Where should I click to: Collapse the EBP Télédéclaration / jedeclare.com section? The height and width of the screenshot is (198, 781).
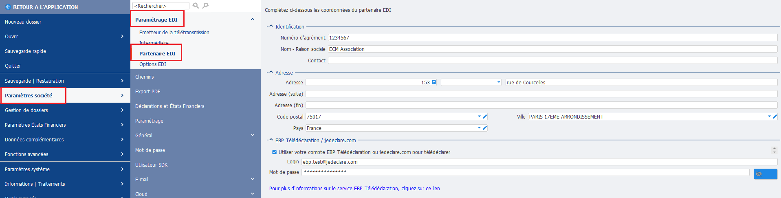coord(271,140)
